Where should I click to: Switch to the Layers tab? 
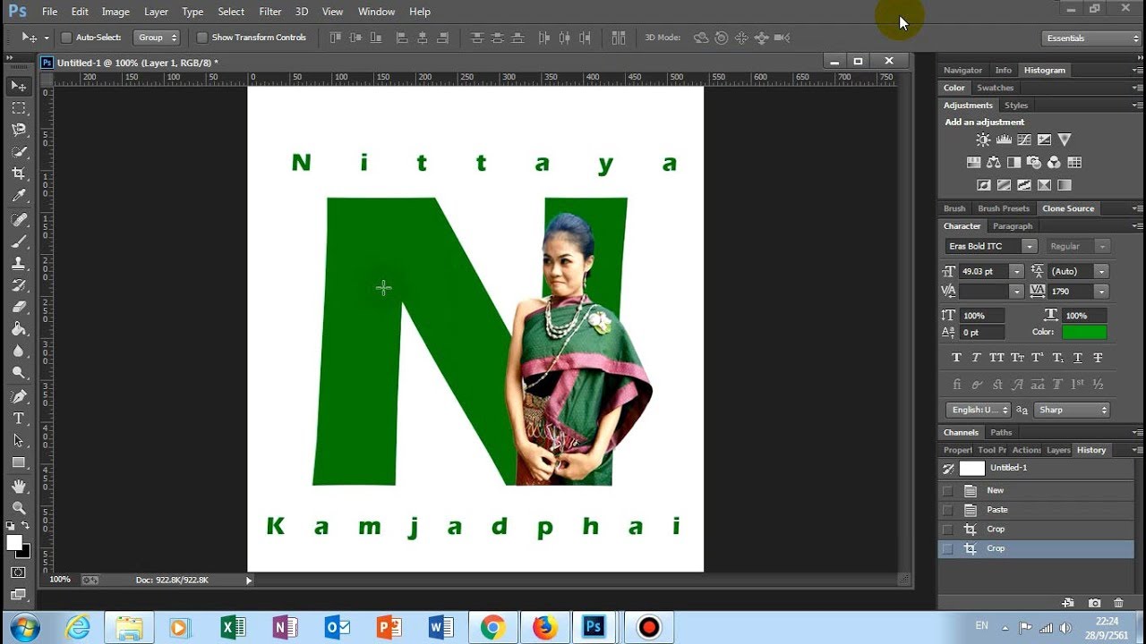pos(1058,450)
